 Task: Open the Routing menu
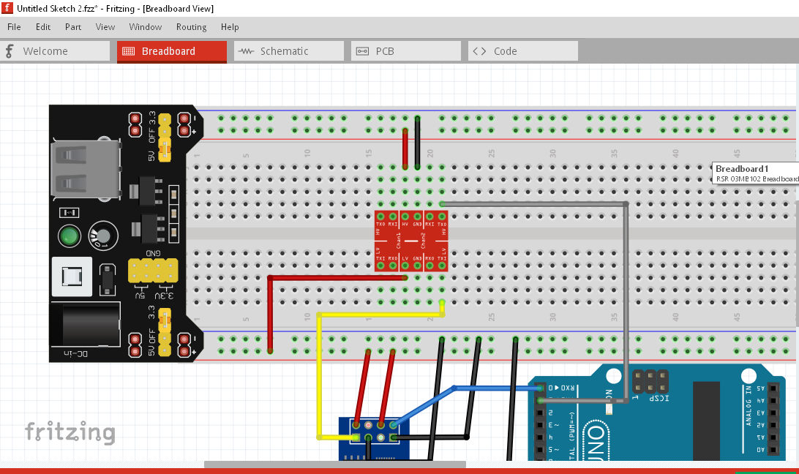pyautogui.click(x=191, y=27)
